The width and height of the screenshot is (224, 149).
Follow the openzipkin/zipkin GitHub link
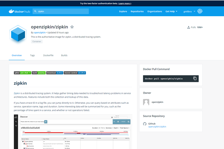pyautogui.click(x=157, y=127)
